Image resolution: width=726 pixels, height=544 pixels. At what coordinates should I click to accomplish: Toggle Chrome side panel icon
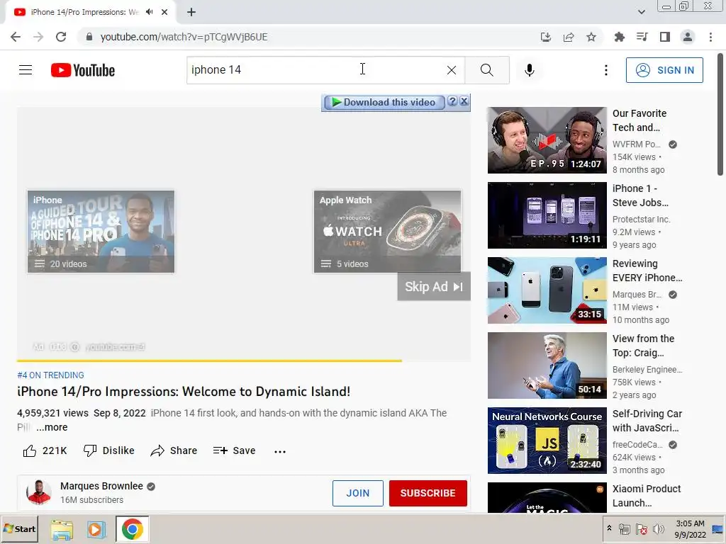(665, 37)
